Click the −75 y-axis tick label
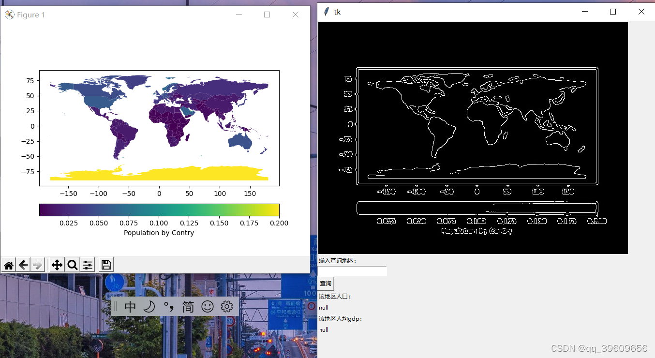 click(x=27, y=171)
